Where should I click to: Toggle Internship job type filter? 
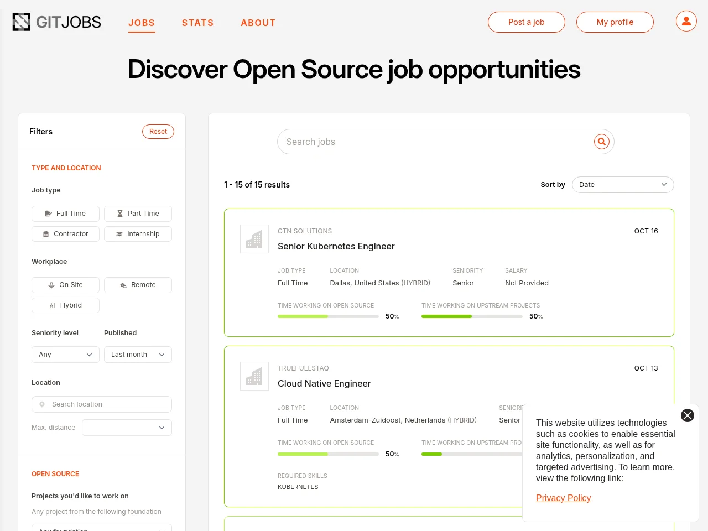pos(138,234)
